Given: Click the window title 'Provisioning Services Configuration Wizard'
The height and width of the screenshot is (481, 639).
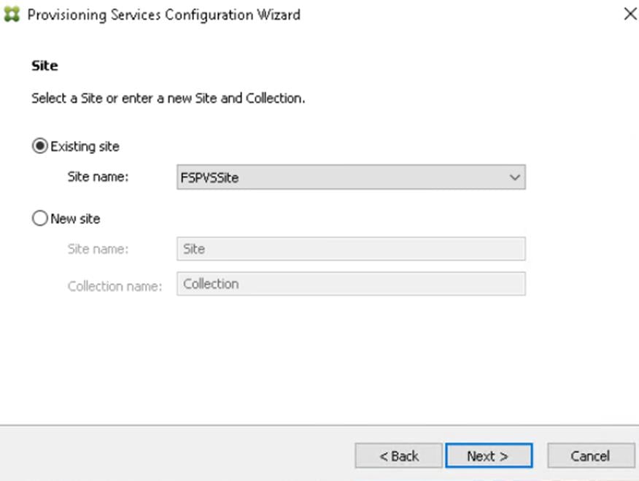Looking at the screenshot, I should [164, 15].
